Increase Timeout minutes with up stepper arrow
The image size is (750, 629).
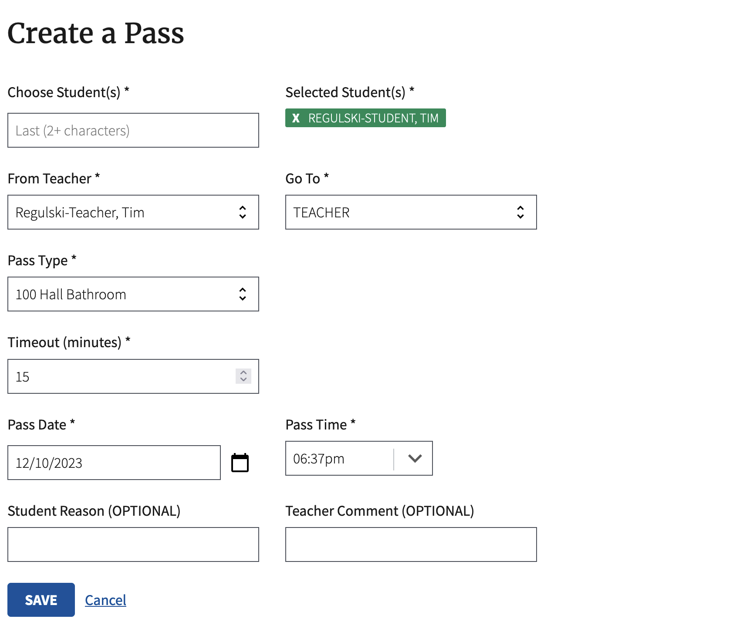coord(243,372)
